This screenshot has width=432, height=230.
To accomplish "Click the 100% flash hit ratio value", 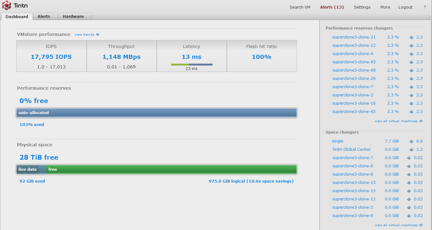I will coord(262,57).
